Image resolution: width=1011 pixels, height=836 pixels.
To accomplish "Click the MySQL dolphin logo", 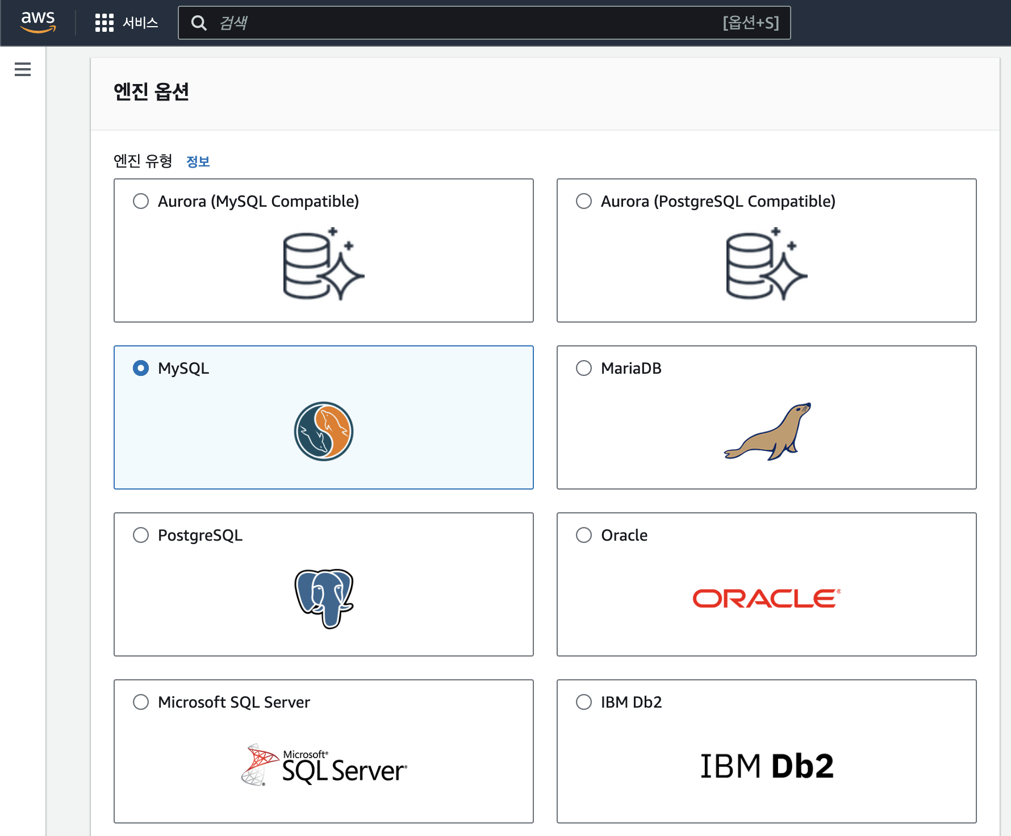I will [324, 431].
